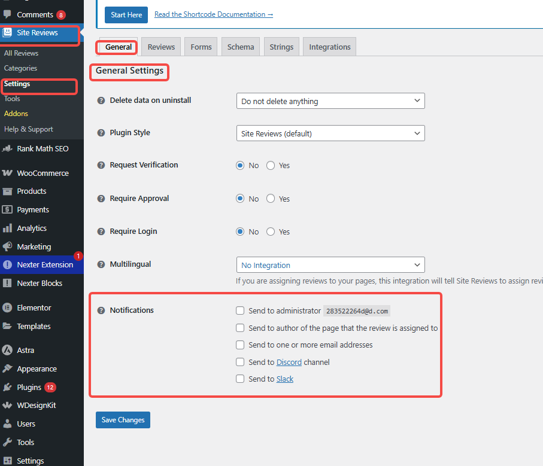Viewport: 543px width, 466px height.
Task: Switch to the Schema tab
Action: coord(241,47)
